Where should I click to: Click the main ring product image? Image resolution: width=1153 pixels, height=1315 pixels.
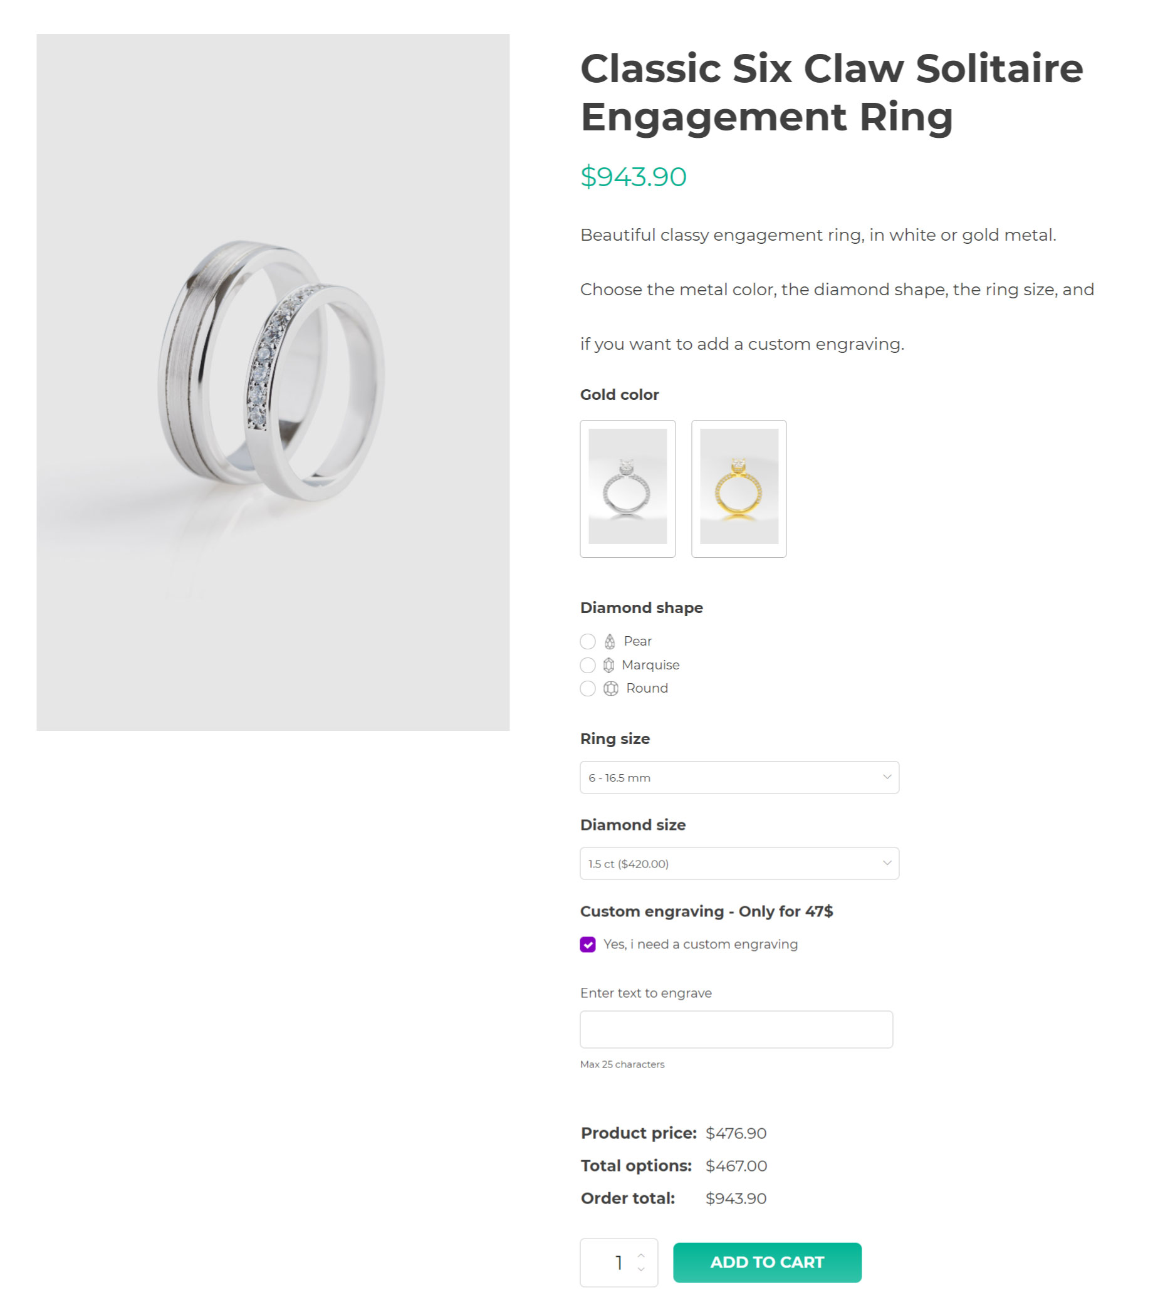[273, 382]
